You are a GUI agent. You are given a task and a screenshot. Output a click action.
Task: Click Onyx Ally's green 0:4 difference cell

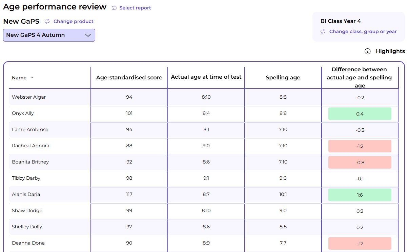tap(360, 114)
